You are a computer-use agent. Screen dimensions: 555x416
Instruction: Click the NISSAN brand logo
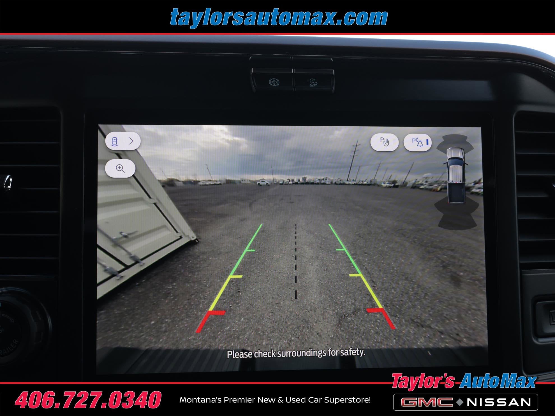click(x=499, y=402)
